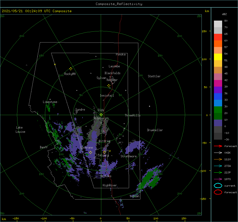Click the white plus marker south of Stettler
238x222 pixels.
(149, 106)
